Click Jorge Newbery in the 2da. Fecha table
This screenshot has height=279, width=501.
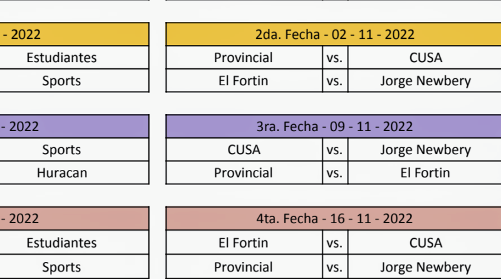(x=425, y=81)
